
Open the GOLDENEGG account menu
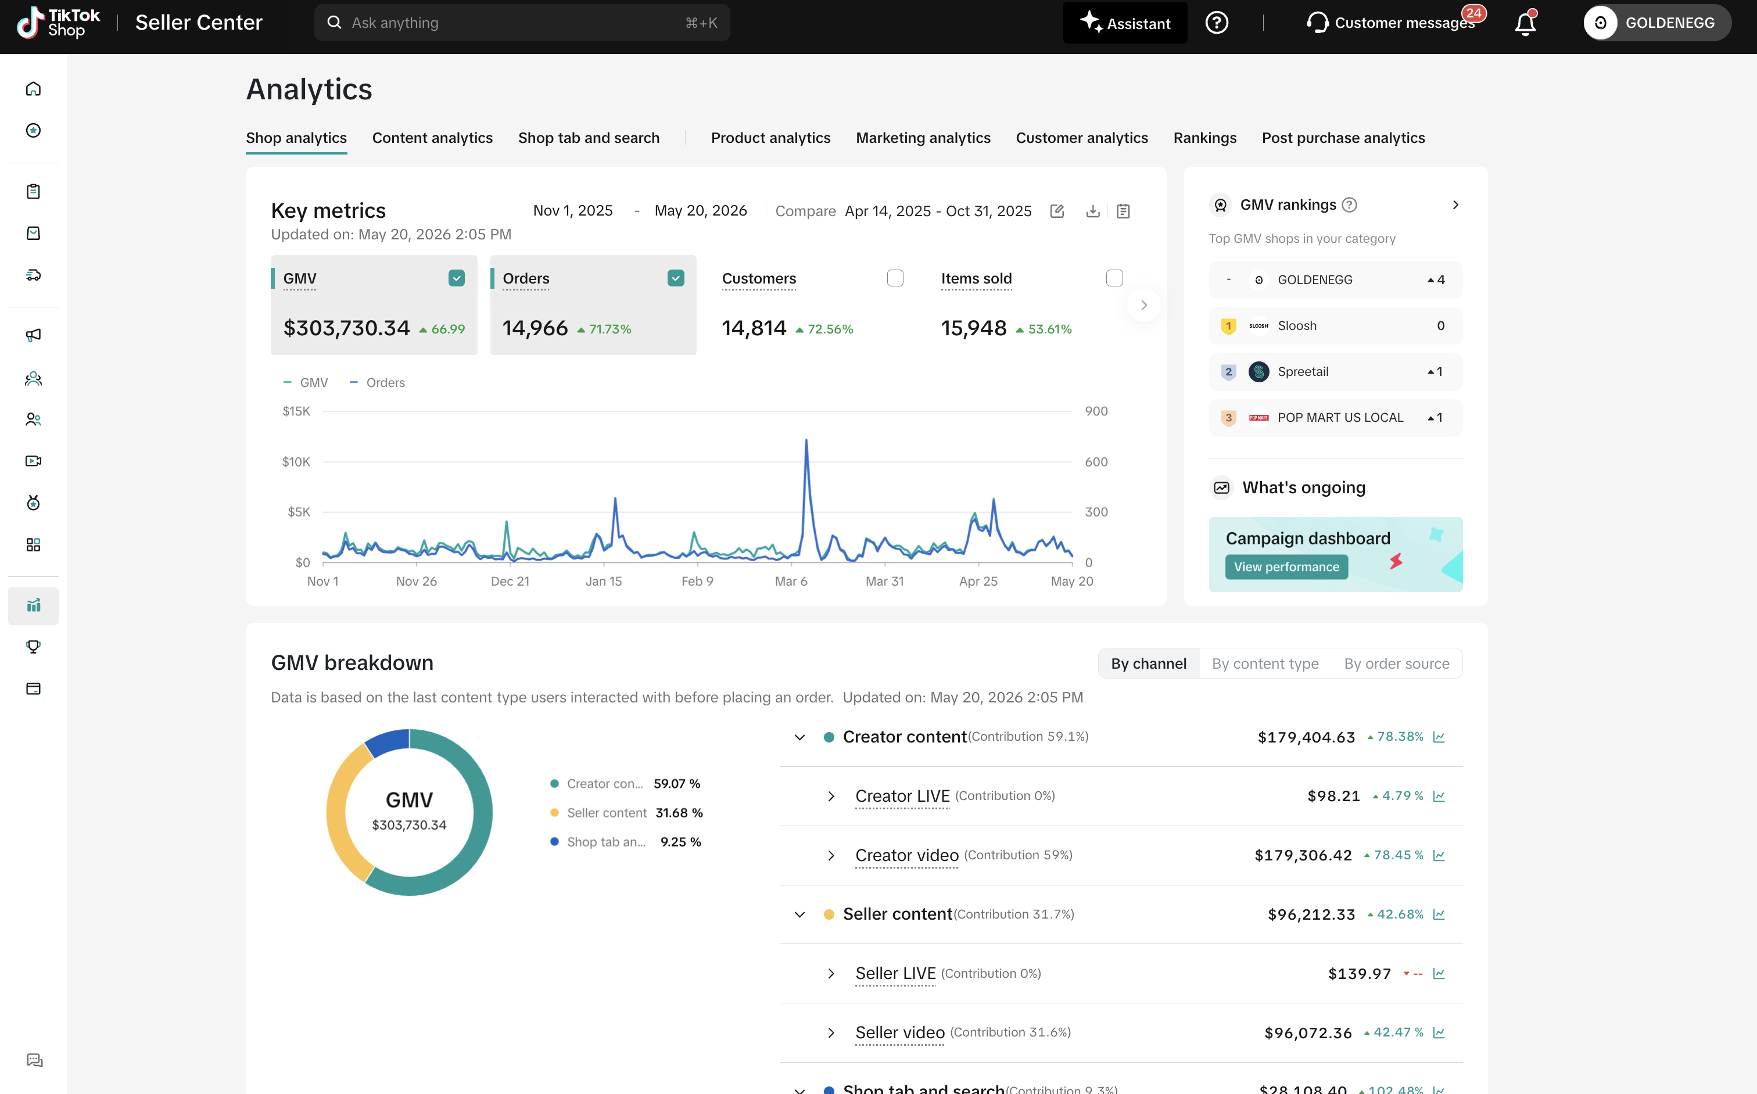[x=1657, y=23]
